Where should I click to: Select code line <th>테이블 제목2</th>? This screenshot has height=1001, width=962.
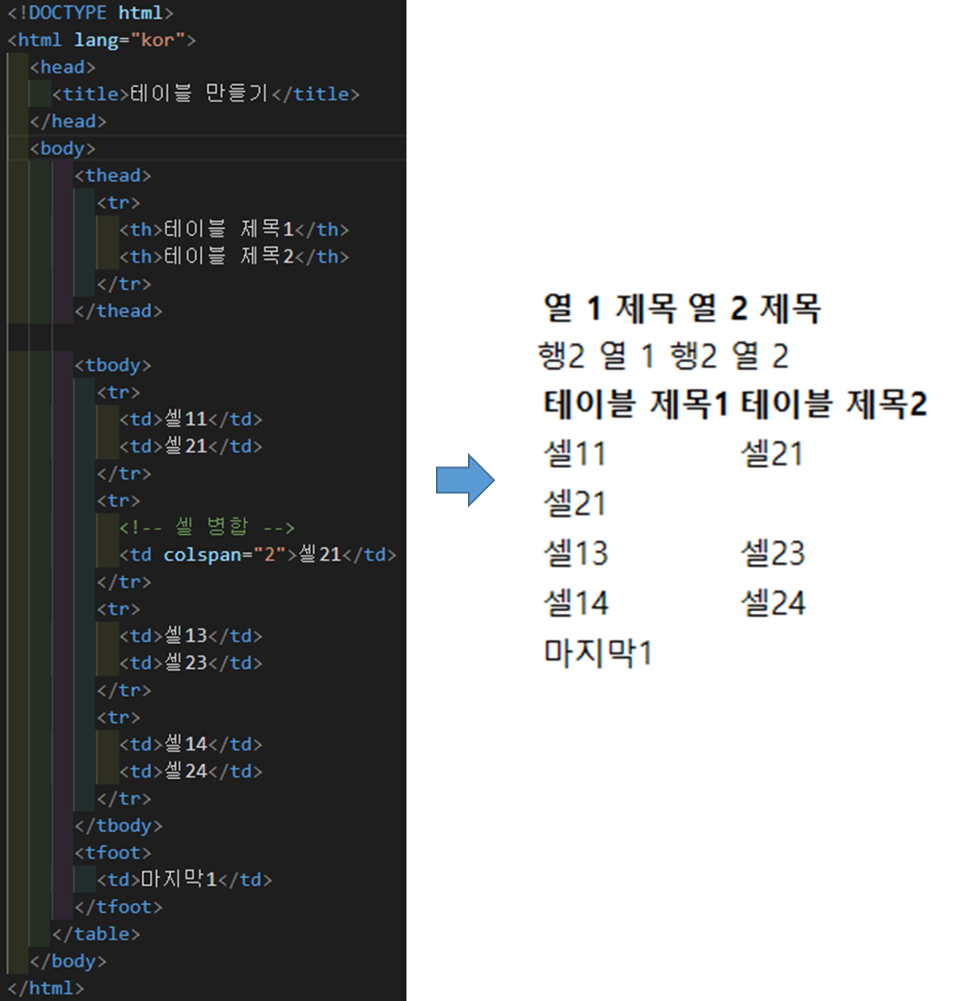click(x=234, y=257)
